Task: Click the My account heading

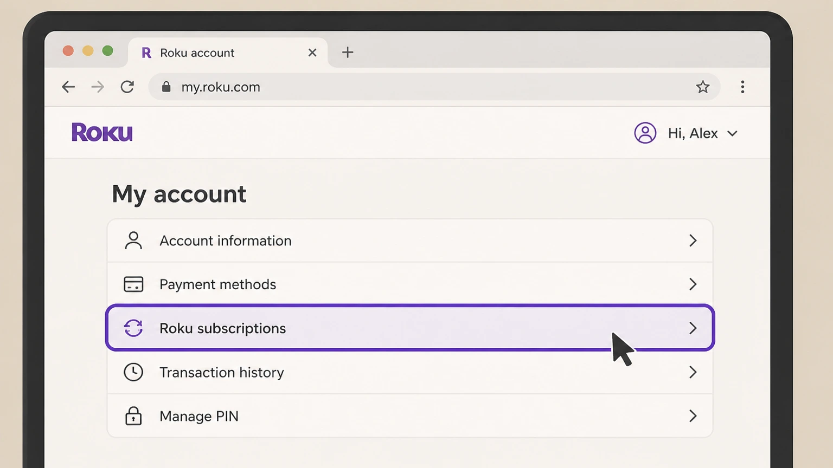Action: (179, 194)
